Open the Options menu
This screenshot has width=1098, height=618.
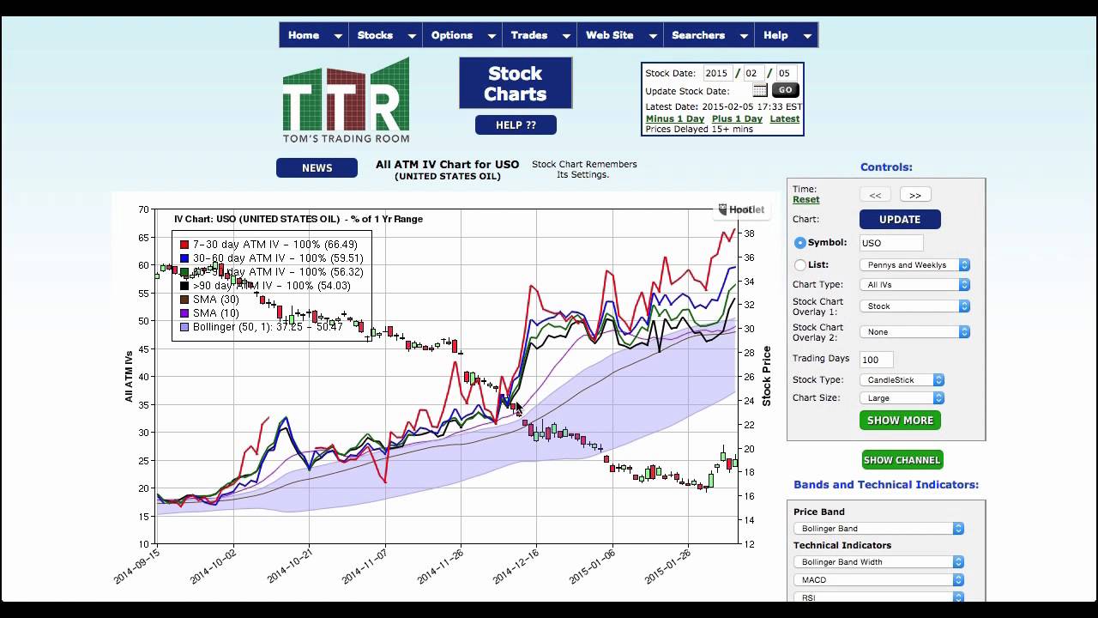point(452,35)
